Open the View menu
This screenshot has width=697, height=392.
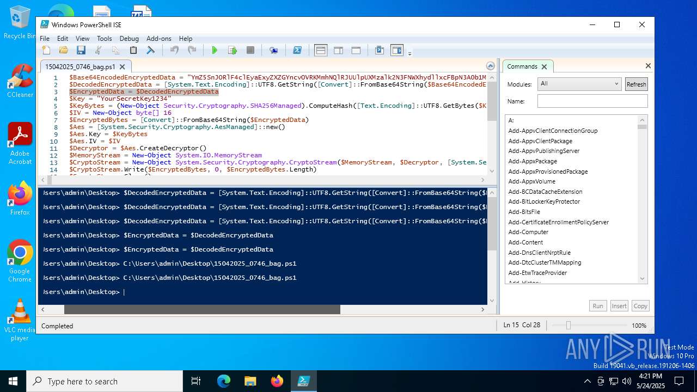[83, 39]
